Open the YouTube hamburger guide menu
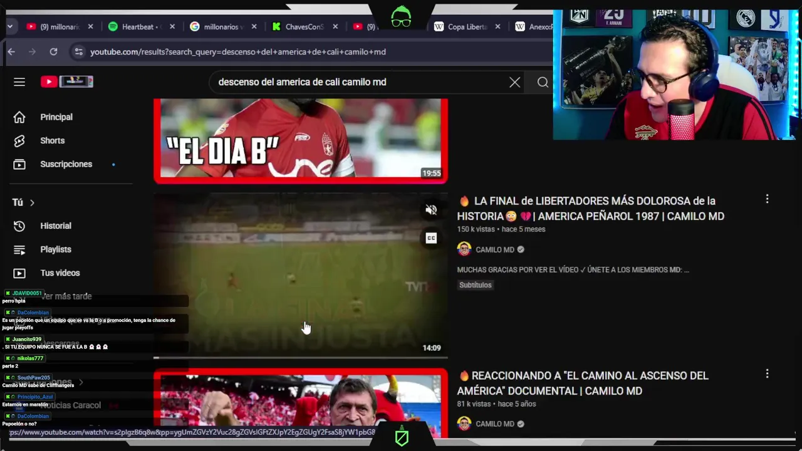 coord(19,82)
